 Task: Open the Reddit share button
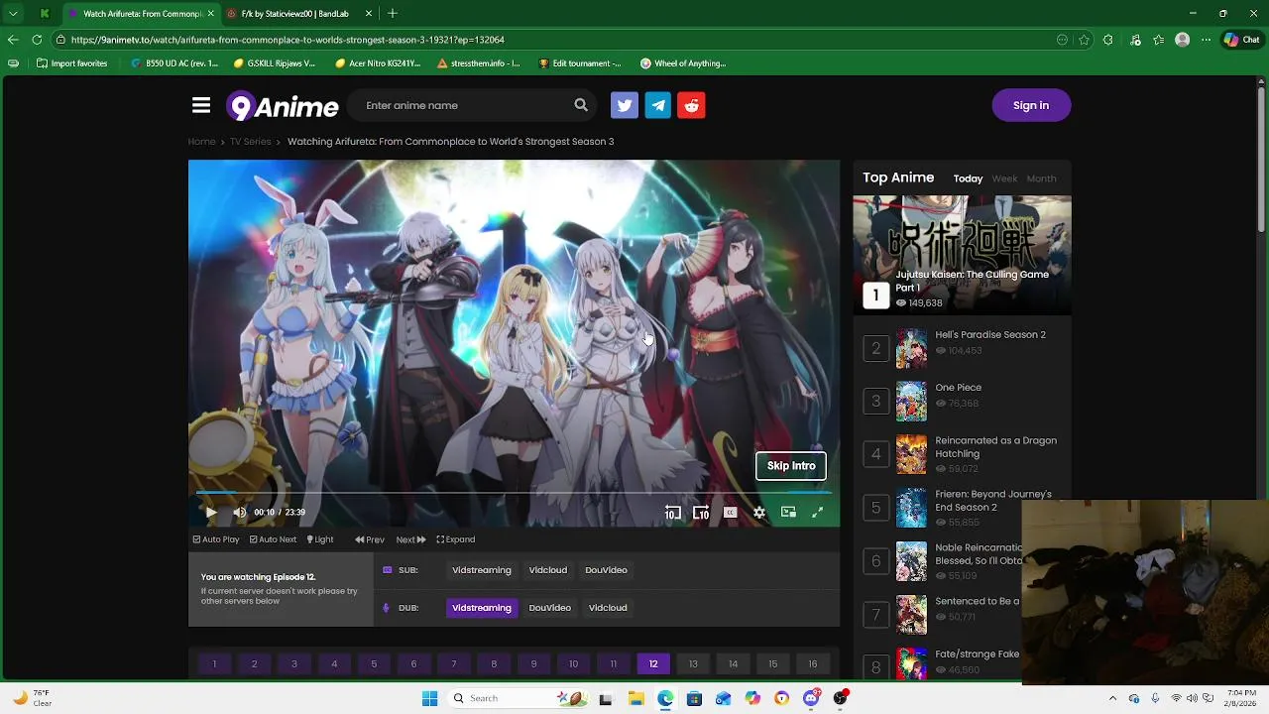(691, 105)
